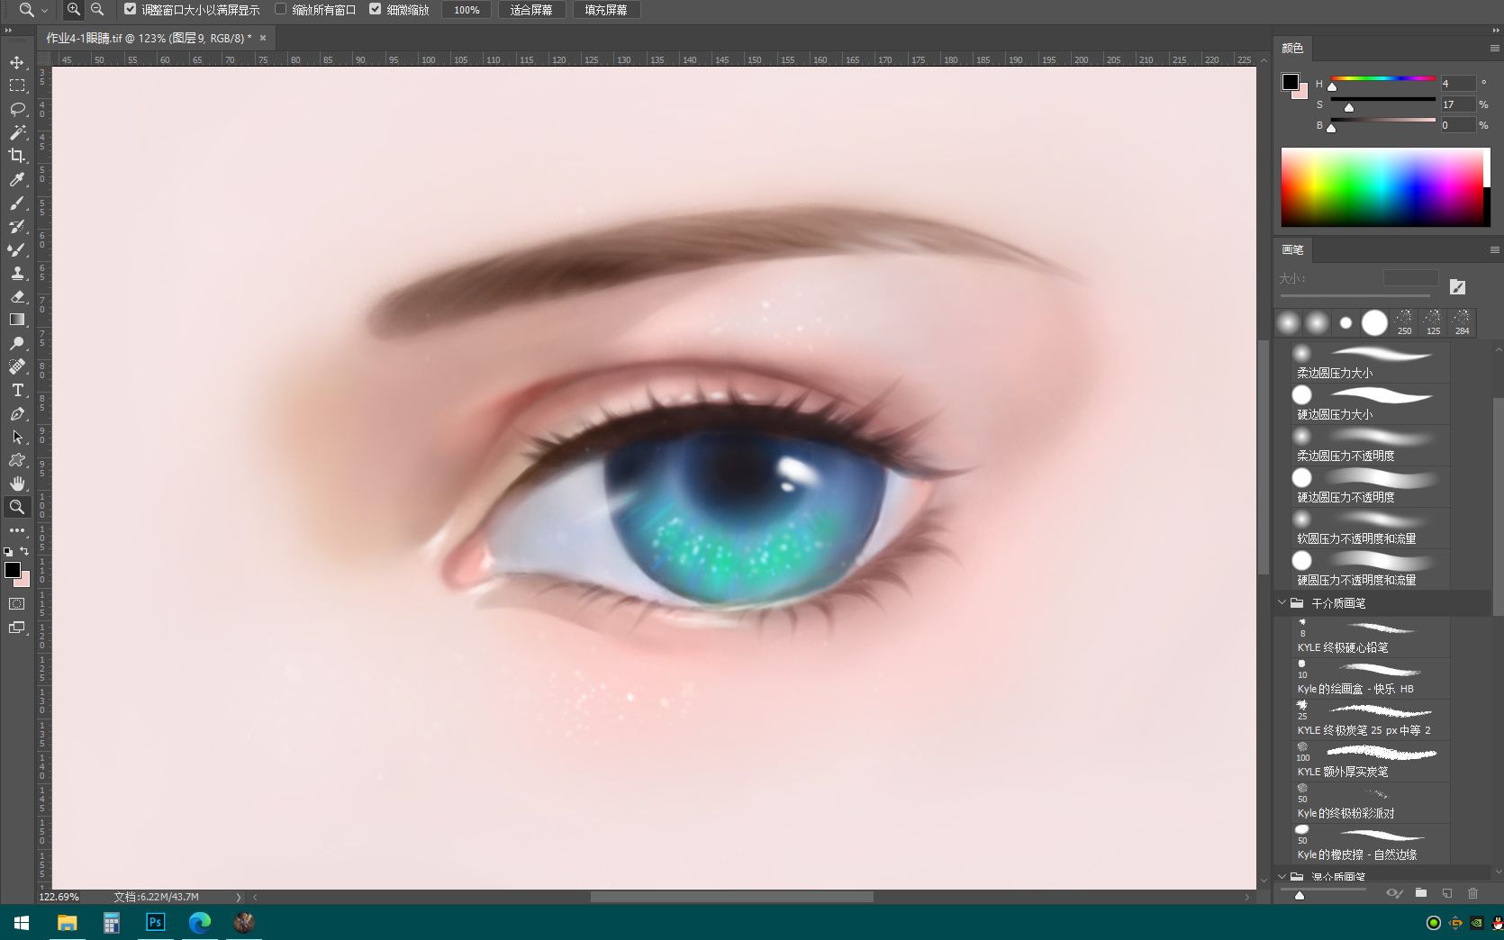Create a new brush group folder
Screen dimensions: 1504x940
click(x=1420, y=893)
